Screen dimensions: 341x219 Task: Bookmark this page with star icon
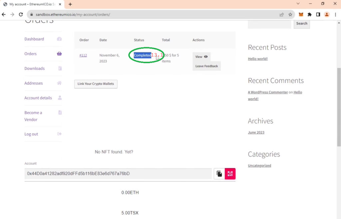[290, 15]
